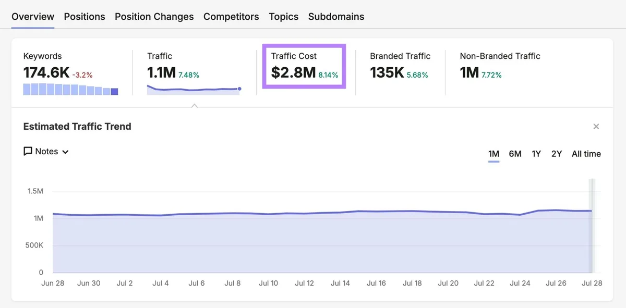Click the 500K y-axis label
This screenshot has height=308, width=626.
click(34, 245)
